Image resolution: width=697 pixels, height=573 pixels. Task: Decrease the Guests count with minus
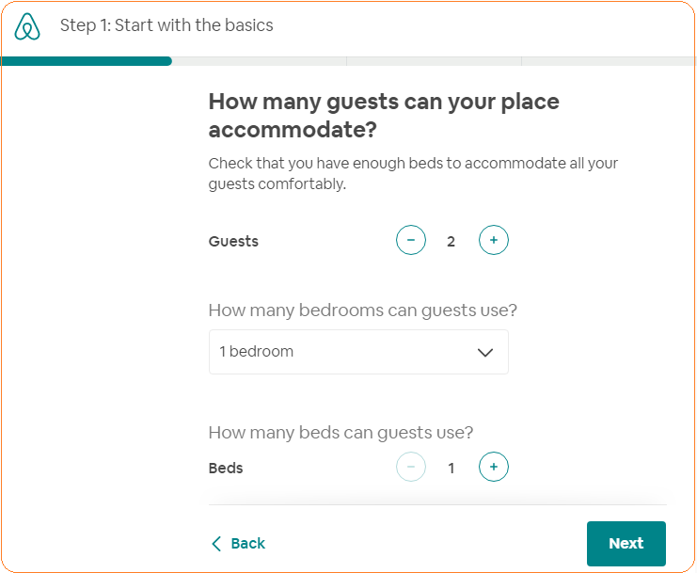click(x=411, y=241)
